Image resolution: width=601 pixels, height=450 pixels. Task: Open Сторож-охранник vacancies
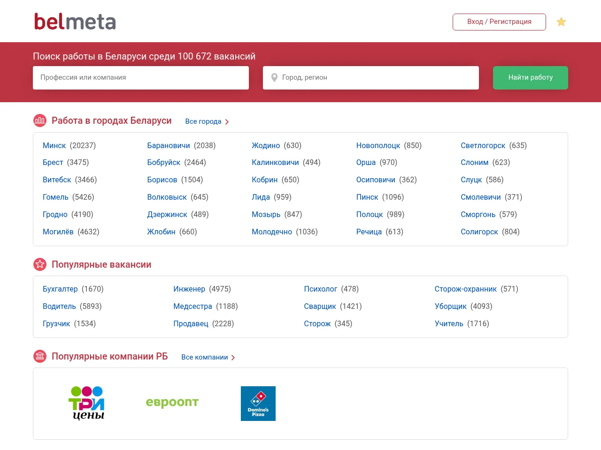point(466,289)
